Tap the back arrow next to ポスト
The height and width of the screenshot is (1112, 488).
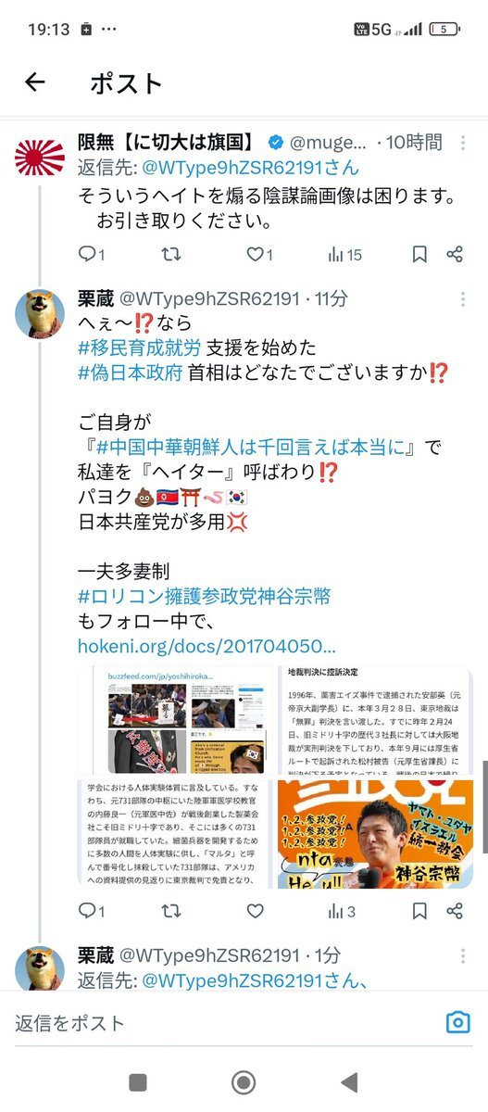(x=35, y=82)
